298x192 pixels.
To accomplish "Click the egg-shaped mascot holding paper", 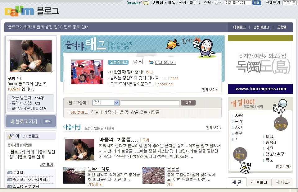I will [x=205, y=47].
